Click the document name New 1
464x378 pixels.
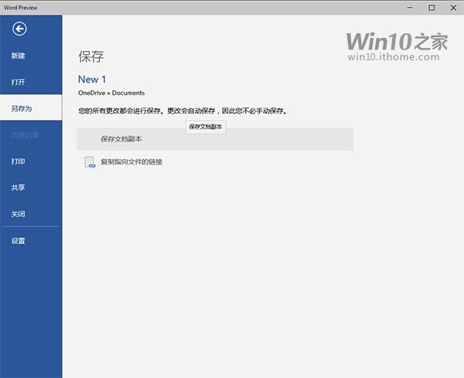92,80
